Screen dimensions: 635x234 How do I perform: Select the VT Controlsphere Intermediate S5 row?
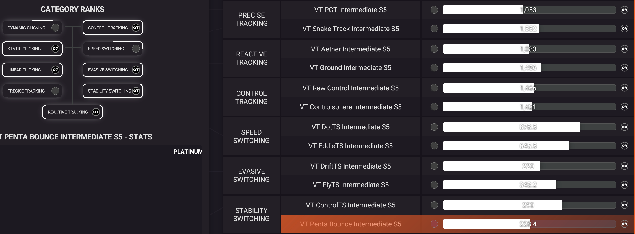pyautogui.click(x=351, y=107)
